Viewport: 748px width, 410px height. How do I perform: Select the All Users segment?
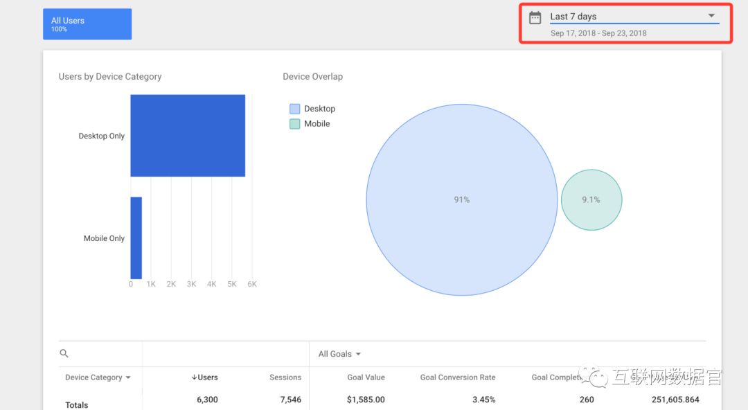(x=87, y=24)
